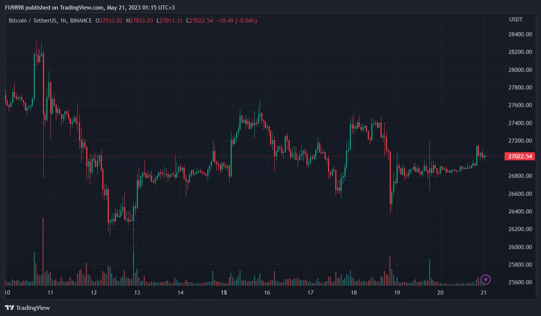Image resolution: width=541 pixels, height=316 pixels.
Task: Open the USDT currency label
Action: (516, 20)
